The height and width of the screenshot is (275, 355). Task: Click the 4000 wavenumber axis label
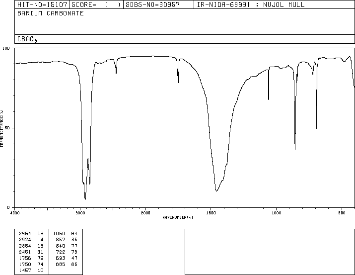(15, 213)
